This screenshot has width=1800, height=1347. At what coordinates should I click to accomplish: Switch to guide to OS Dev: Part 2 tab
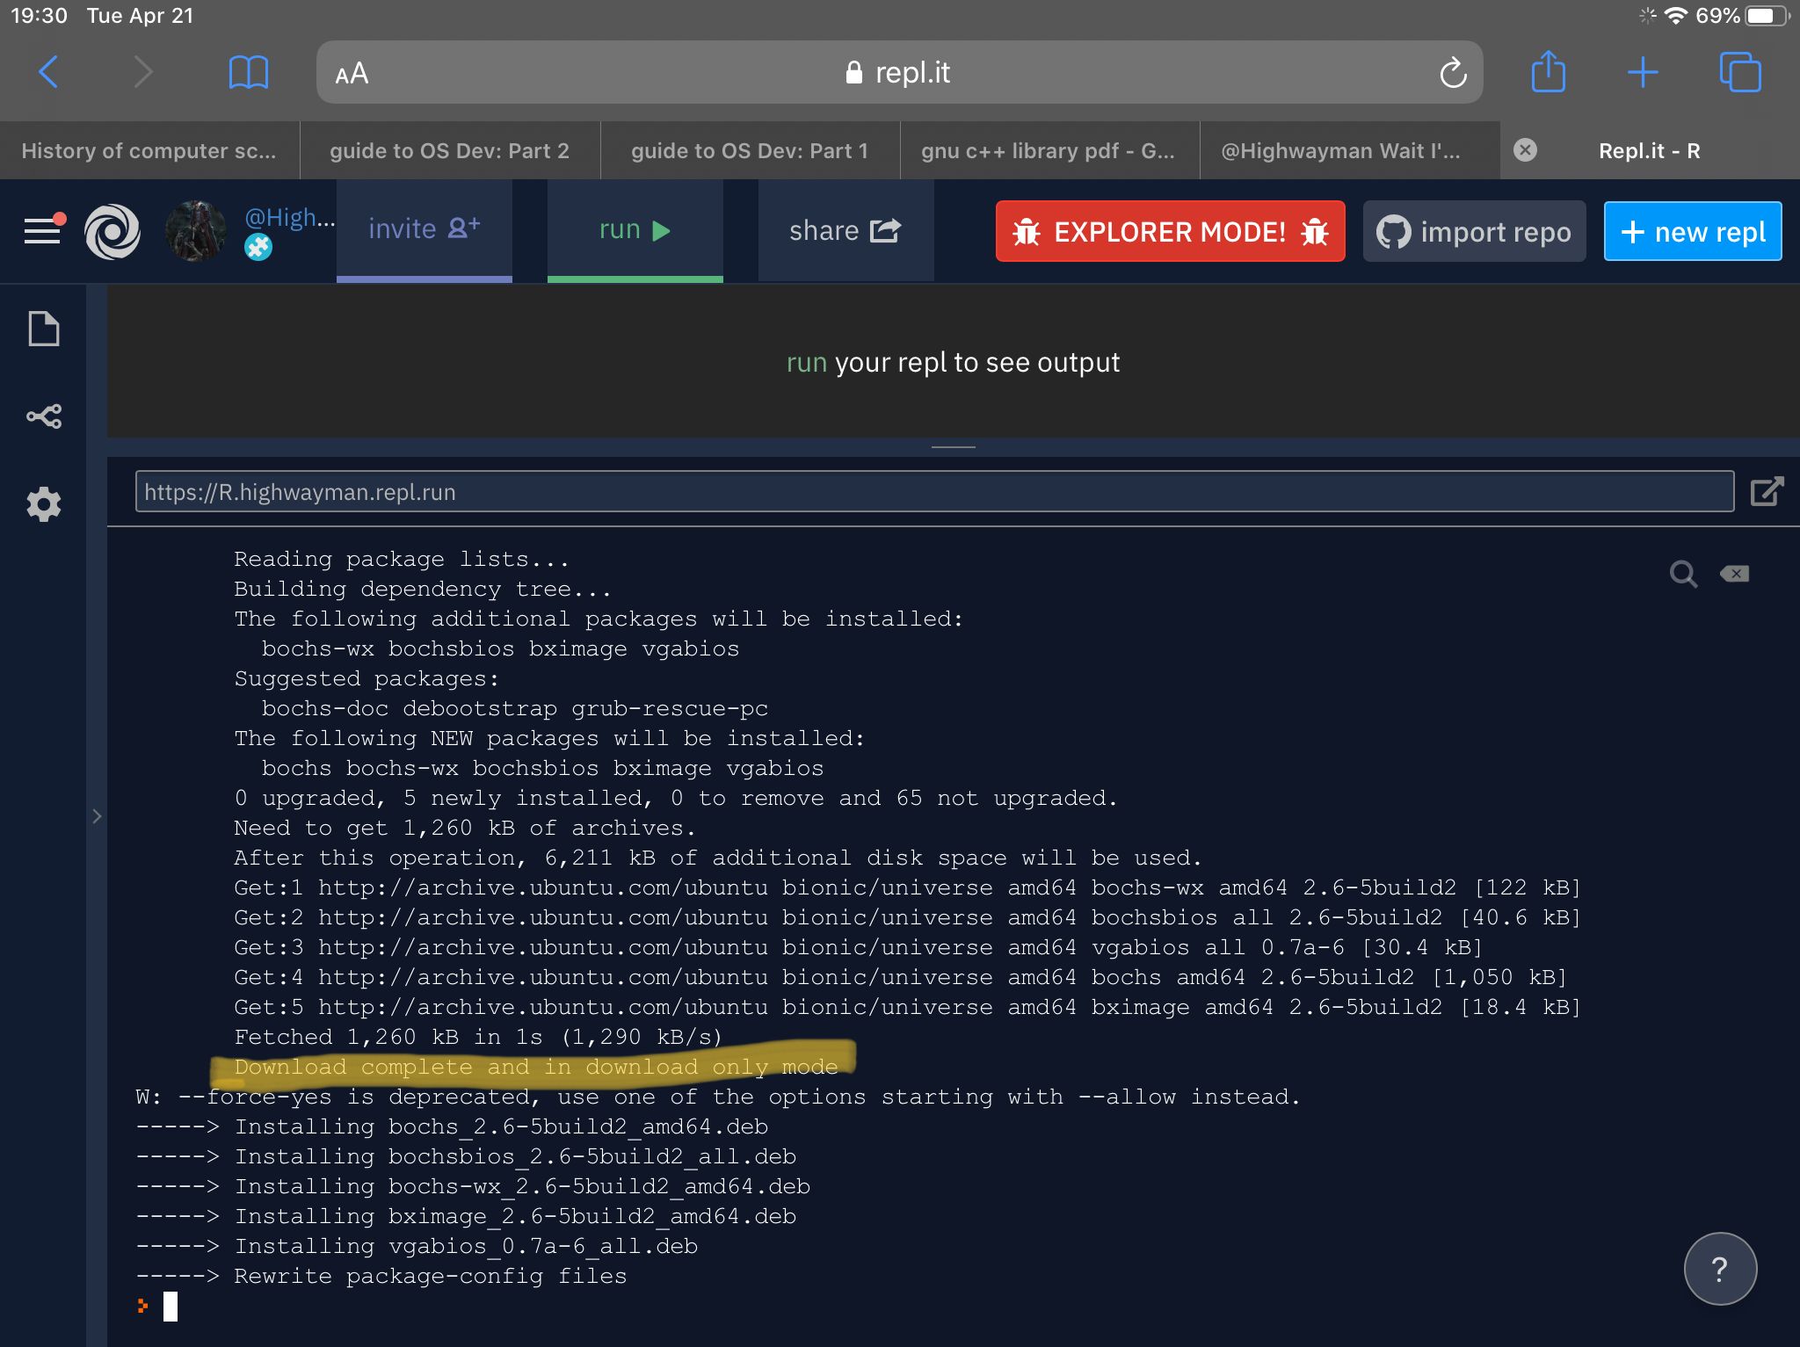click(450, 150)
